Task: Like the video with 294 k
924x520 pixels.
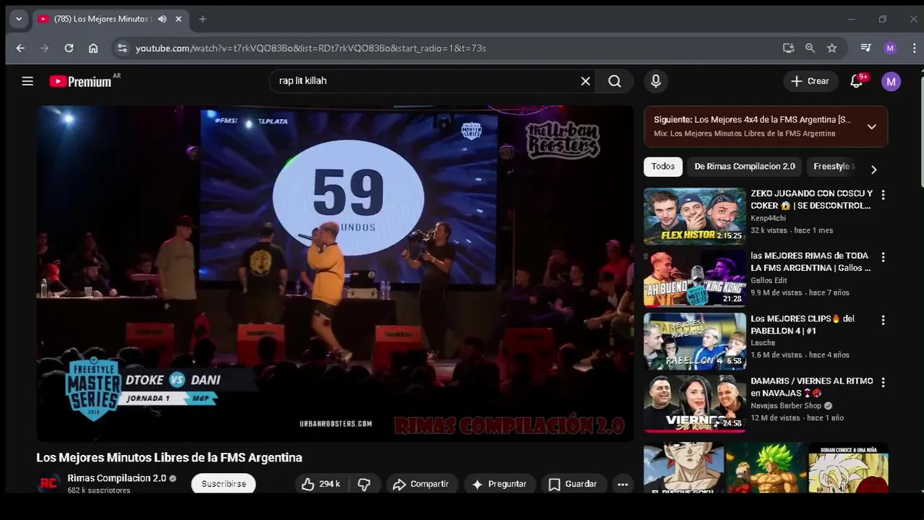Action: click(321, 484)
